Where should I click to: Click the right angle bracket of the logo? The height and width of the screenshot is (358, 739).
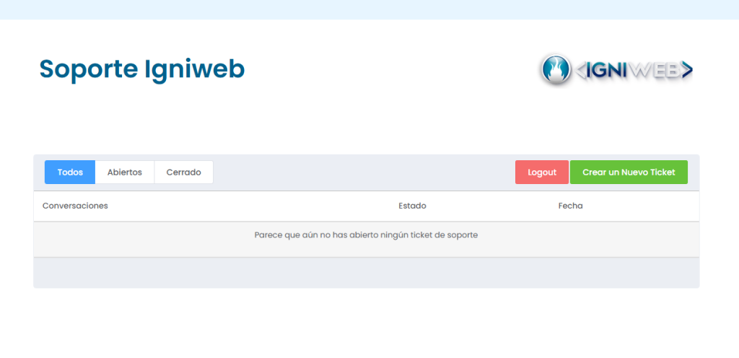point(686,70)
